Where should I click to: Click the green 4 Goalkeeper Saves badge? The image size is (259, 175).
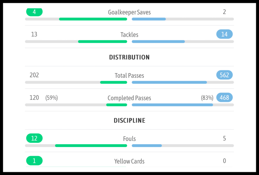[x=34, y=12]
